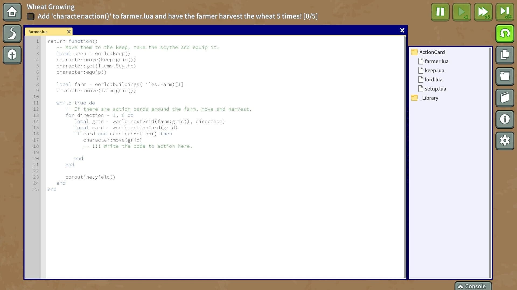Open the Console panel
Viewport: 517px width, 290px height.
coord(473,286)
